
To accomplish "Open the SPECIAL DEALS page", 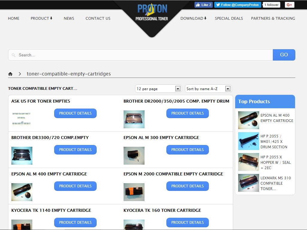I will (x=229, y=18).
